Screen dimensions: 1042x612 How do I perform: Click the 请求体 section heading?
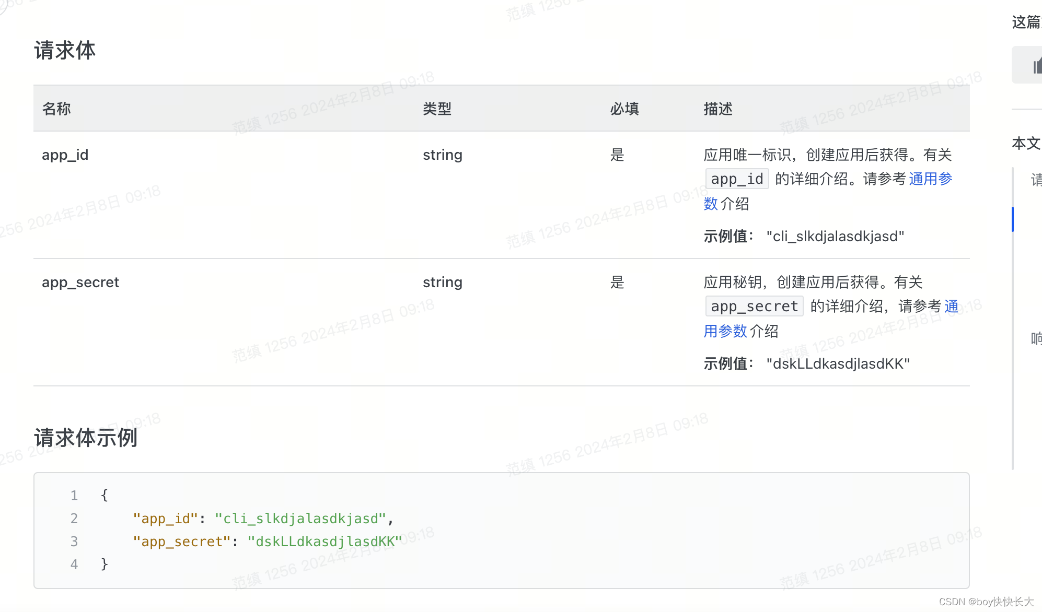[65, 51]
